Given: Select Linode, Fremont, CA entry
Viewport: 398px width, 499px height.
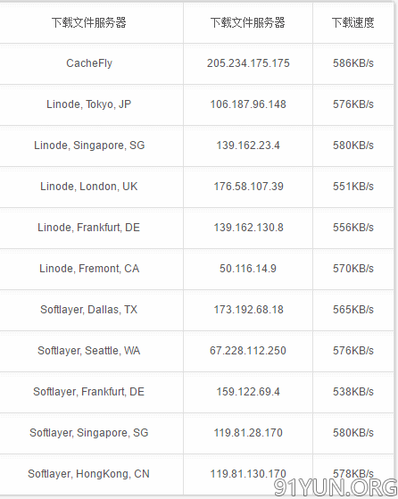Looking at the screenshot, I should (x=89, y=269).
